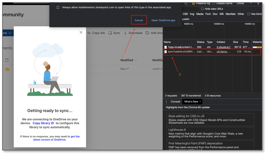Click the waterfall bar of the first request
267x155 pixels.
(x=257, y=47)
